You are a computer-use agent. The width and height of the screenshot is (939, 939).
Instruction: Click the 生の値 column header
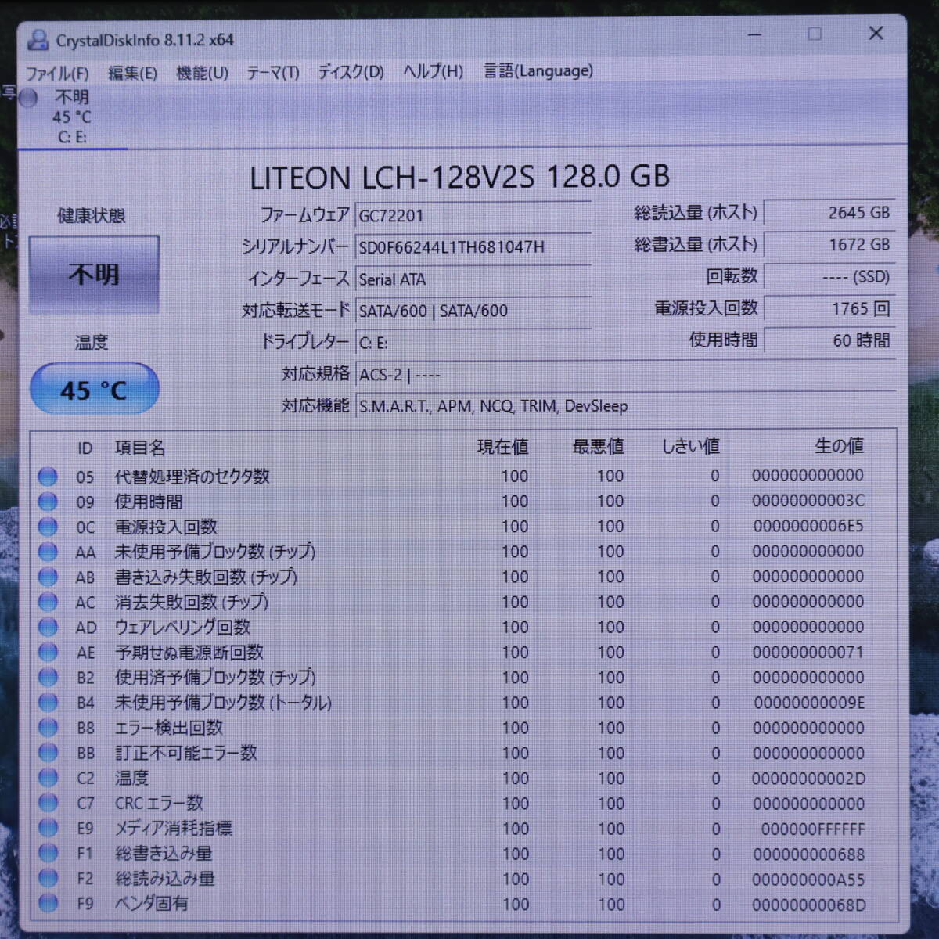pyautogui.click(x=839, y=446)
